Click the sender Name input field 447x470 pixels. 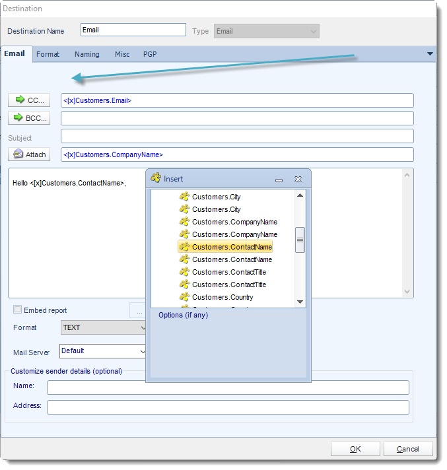(x=228, y=387)
